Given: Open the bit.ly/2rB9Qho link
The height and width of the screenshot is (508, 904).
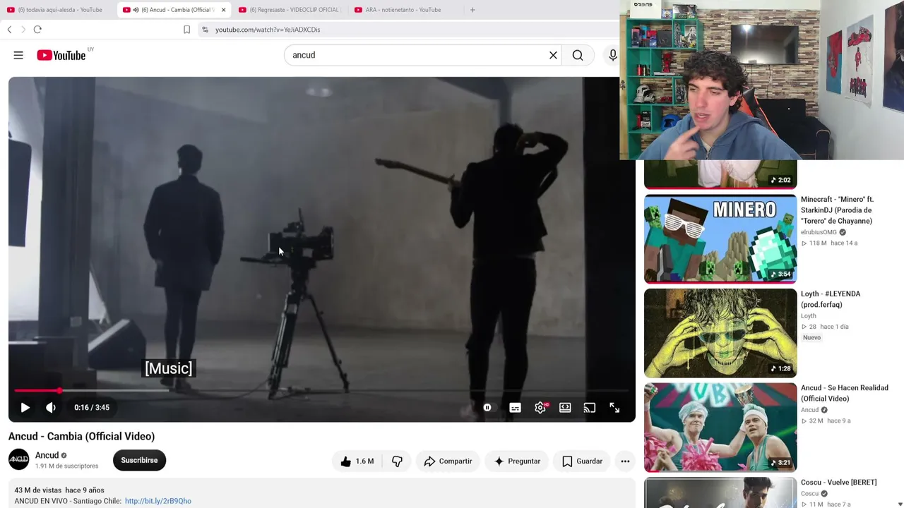Looking at the screenshot, I should click(158, 501).
